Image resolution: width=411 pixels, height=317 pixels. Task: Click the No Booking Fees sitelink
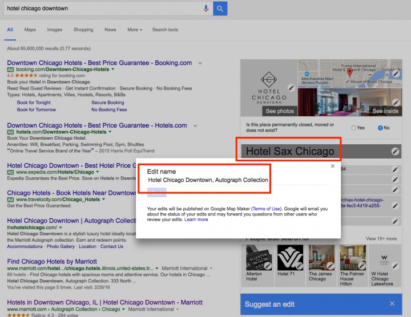click(109, 109)
